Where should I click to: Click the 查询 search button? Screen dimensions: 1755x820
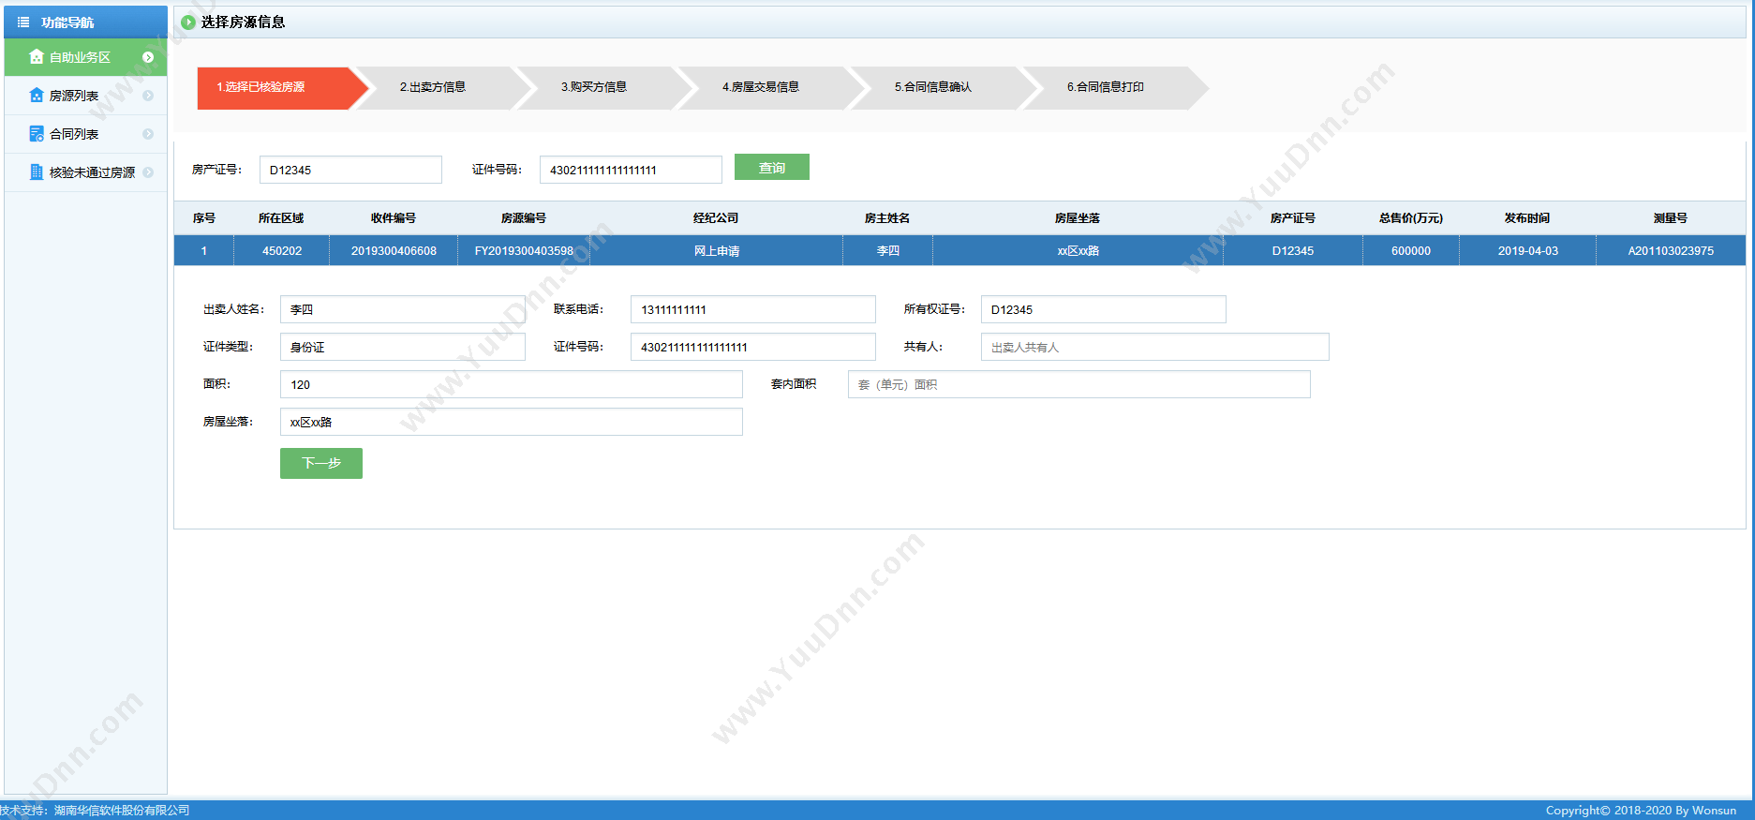click(772, 168)
